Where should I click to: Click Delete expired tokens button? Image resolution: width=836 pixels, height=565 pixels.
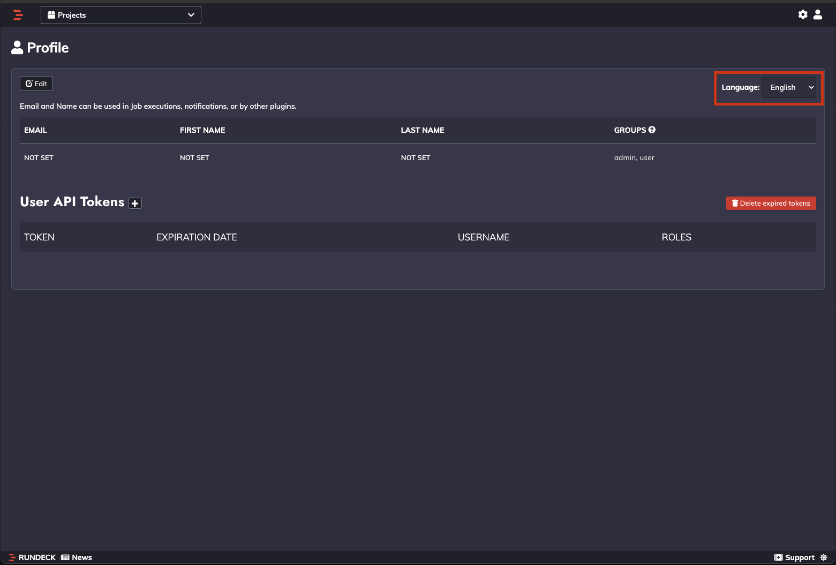pos(771,203)
